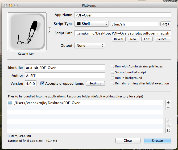
Task: Click the icon stepper arrows beside the app icon
Action: (49, 31)
